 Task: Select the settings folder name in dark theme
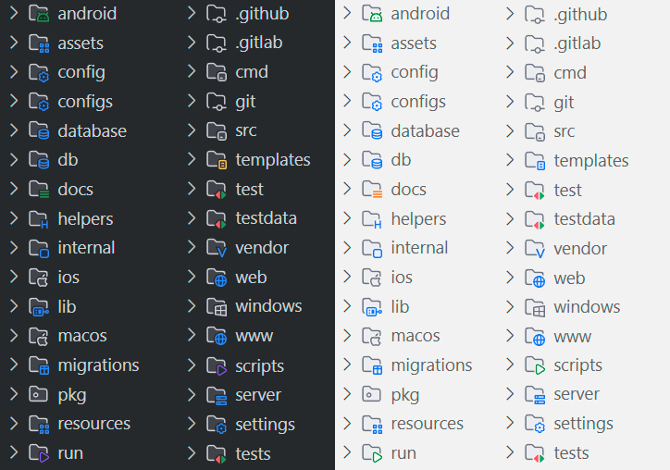(x=265, y=425)
